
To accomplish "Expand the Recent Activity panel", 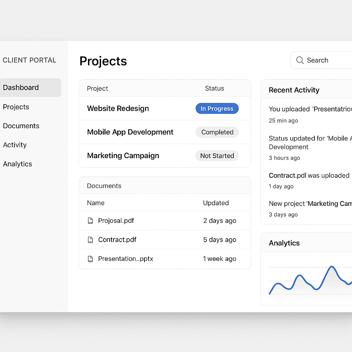I will coord(294,90).
